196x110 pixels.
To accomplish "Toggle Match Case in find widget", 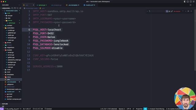I will (x=167, y=11).
